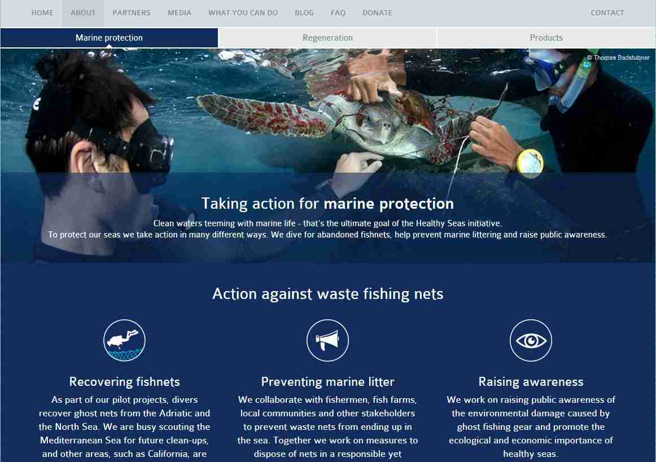Open the CONTACT page

pyautogui.click(x=607, y=13)
